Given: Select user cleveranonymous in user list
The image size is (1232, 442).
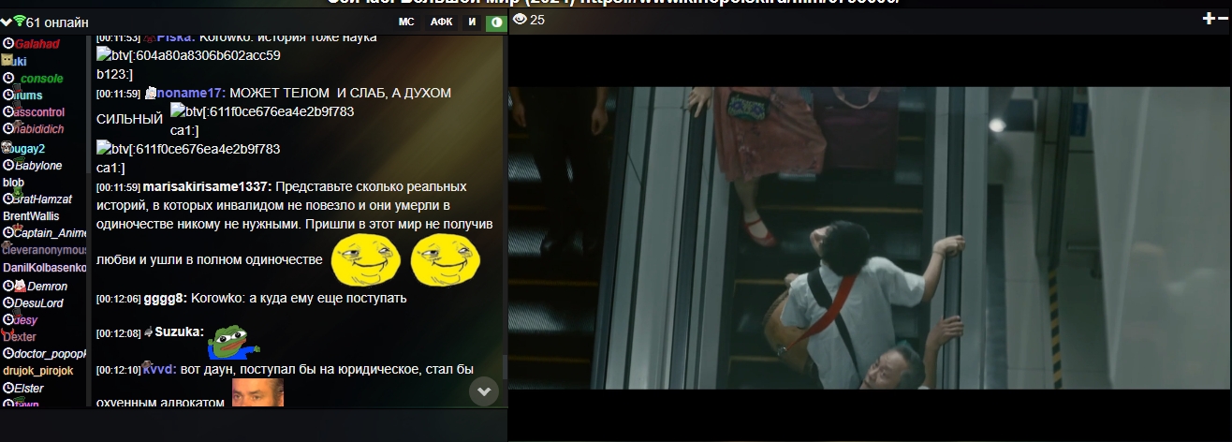Looking at the screenshot, I should pos(45,250).
